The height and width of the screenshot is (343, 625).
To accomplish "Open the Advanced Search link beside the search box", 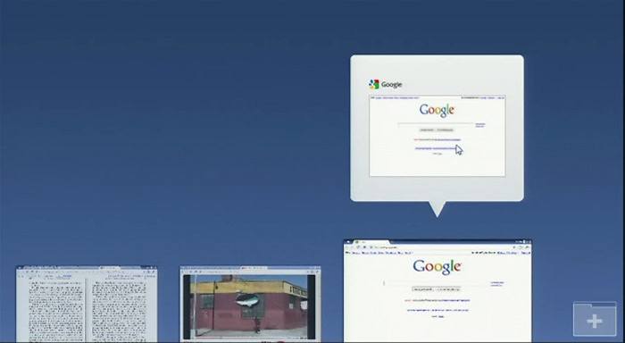I will pyautogui.click(x=497, y=283).
